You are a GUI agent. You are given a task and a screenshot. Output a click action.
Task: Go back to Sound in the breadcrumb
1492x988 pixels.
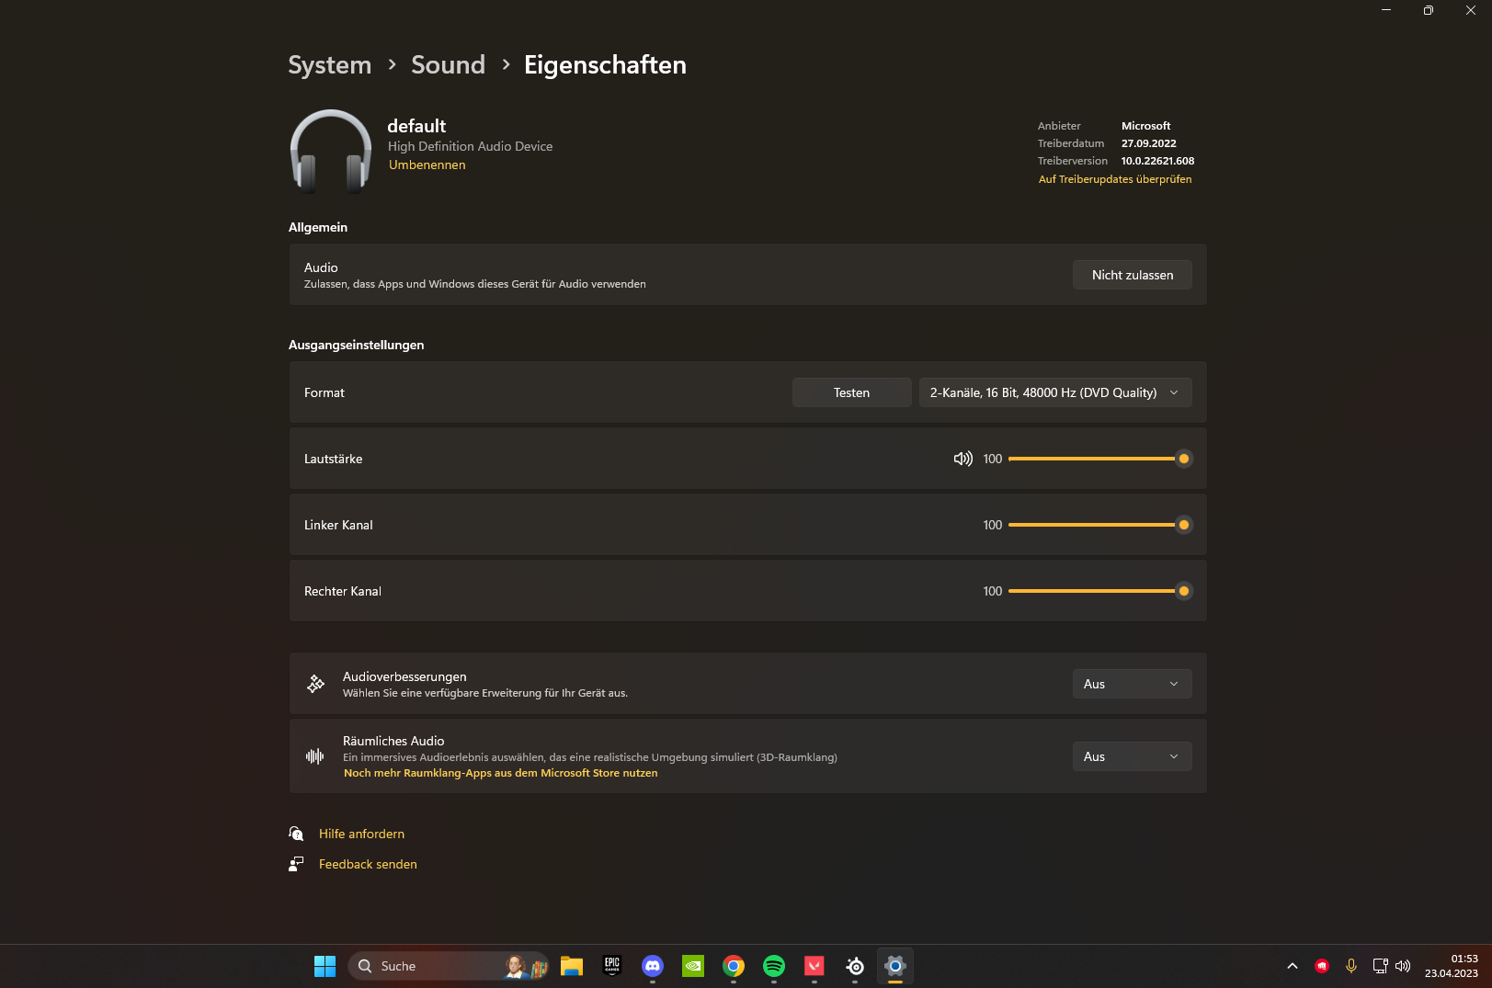pyautogui.click(x=448, y=65)
